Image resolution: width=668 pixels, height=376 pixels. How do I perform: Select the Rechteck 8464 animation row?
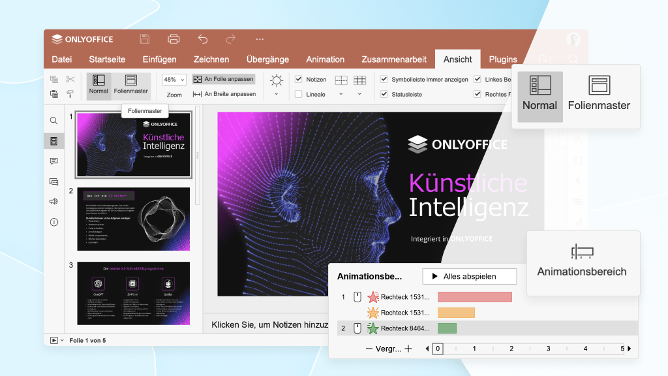[x=487, y=328]
